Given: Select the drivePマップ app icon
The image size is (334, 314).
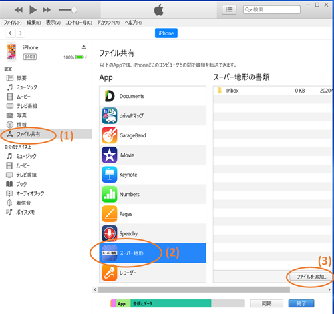Looking at the screenshot, I should [109, 116].
